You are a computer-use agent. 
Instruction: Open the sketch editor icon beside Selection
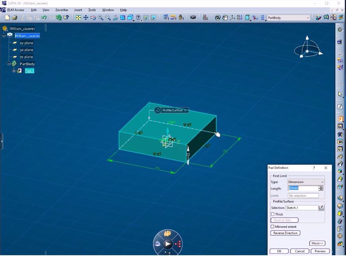[x=321, y=208]
